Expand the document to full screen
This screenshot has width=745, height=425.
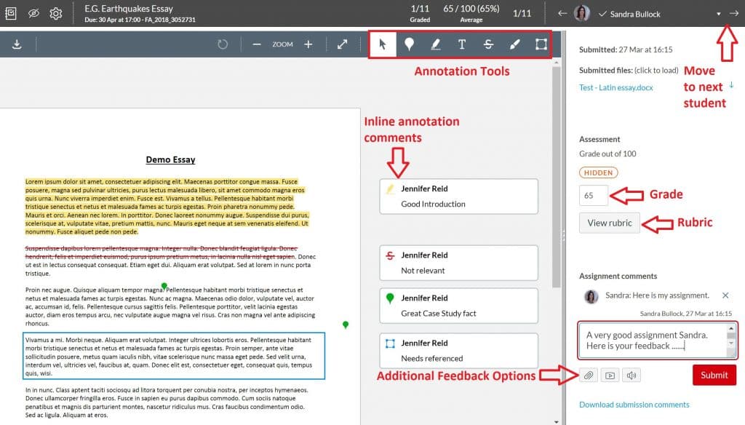pyautogui.click(x=342, y=44)
